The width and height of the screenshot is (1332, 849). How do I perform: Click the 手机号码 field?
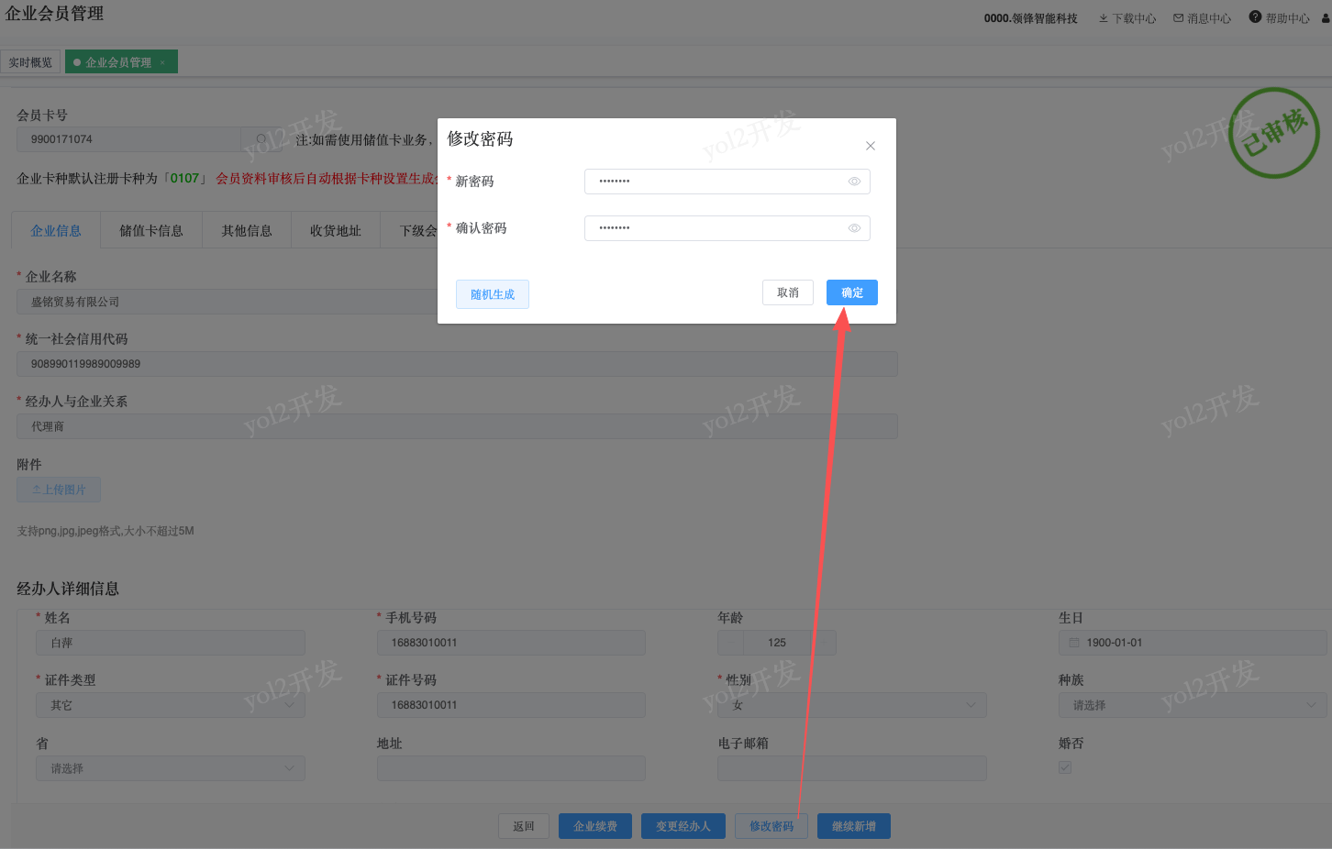pyautogui.click(x=511, y=643)
